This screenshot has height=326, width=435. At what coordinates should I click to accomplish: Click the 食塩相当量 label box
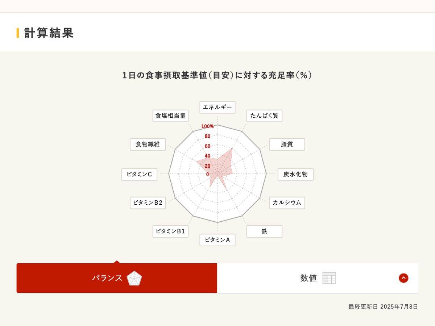click(x=170, y=116)
